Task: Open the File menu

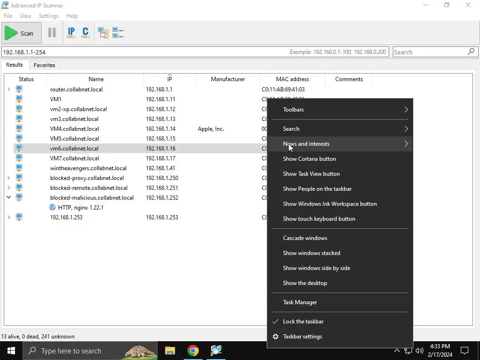Action: 8,15
